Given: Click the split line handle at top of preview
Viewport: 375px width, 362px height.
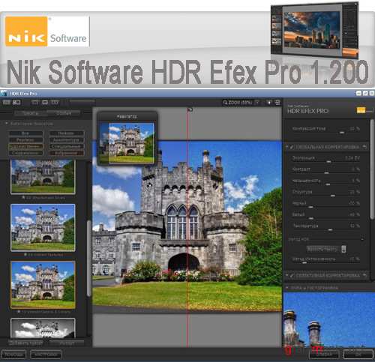Looking at the screenshot, I should pyautogui.click(x=190, y=109).
